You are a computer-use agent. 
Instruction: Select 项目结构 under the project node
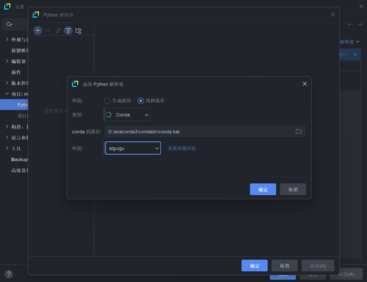23,116
